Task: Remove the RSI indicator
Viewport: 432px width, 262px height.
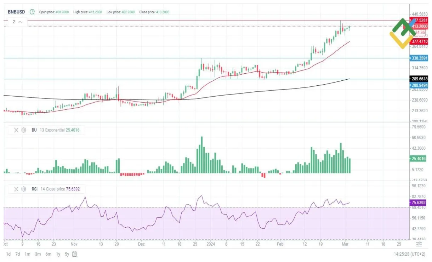Action: (16, 189)
